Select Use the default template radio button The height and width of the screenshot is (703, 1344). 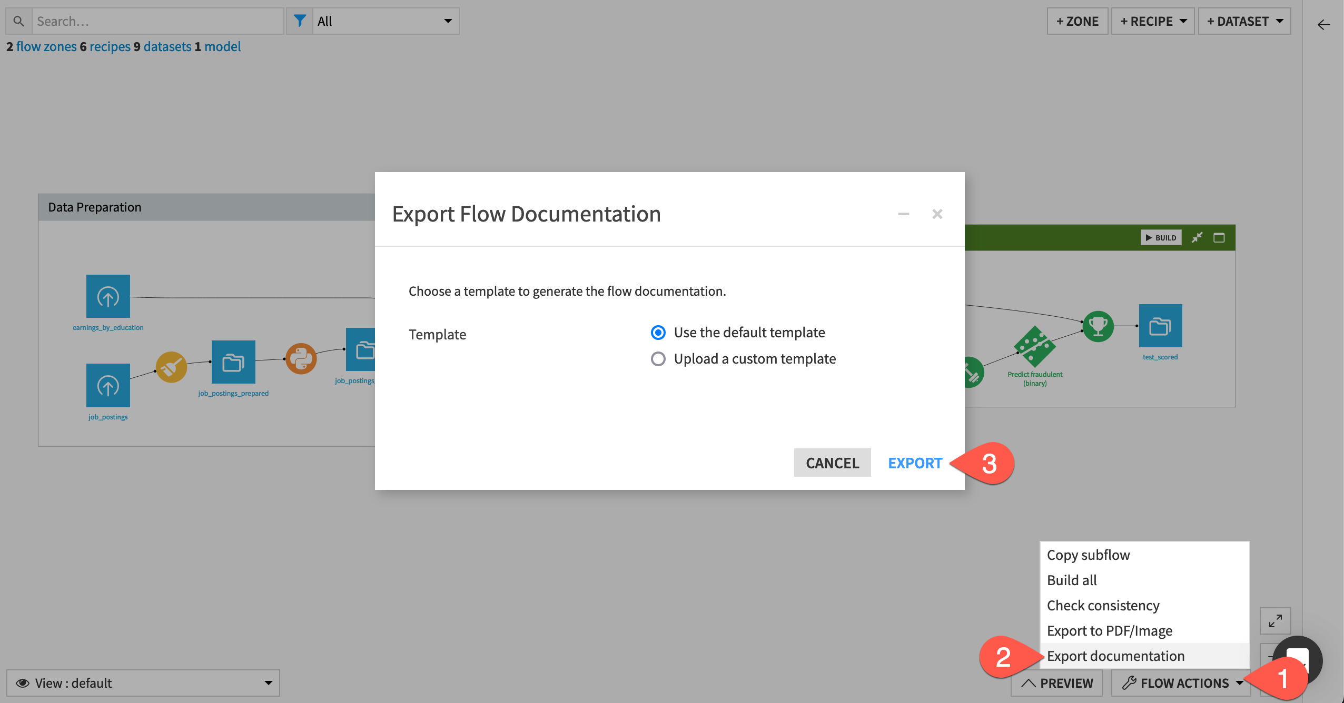click(658, 331)
